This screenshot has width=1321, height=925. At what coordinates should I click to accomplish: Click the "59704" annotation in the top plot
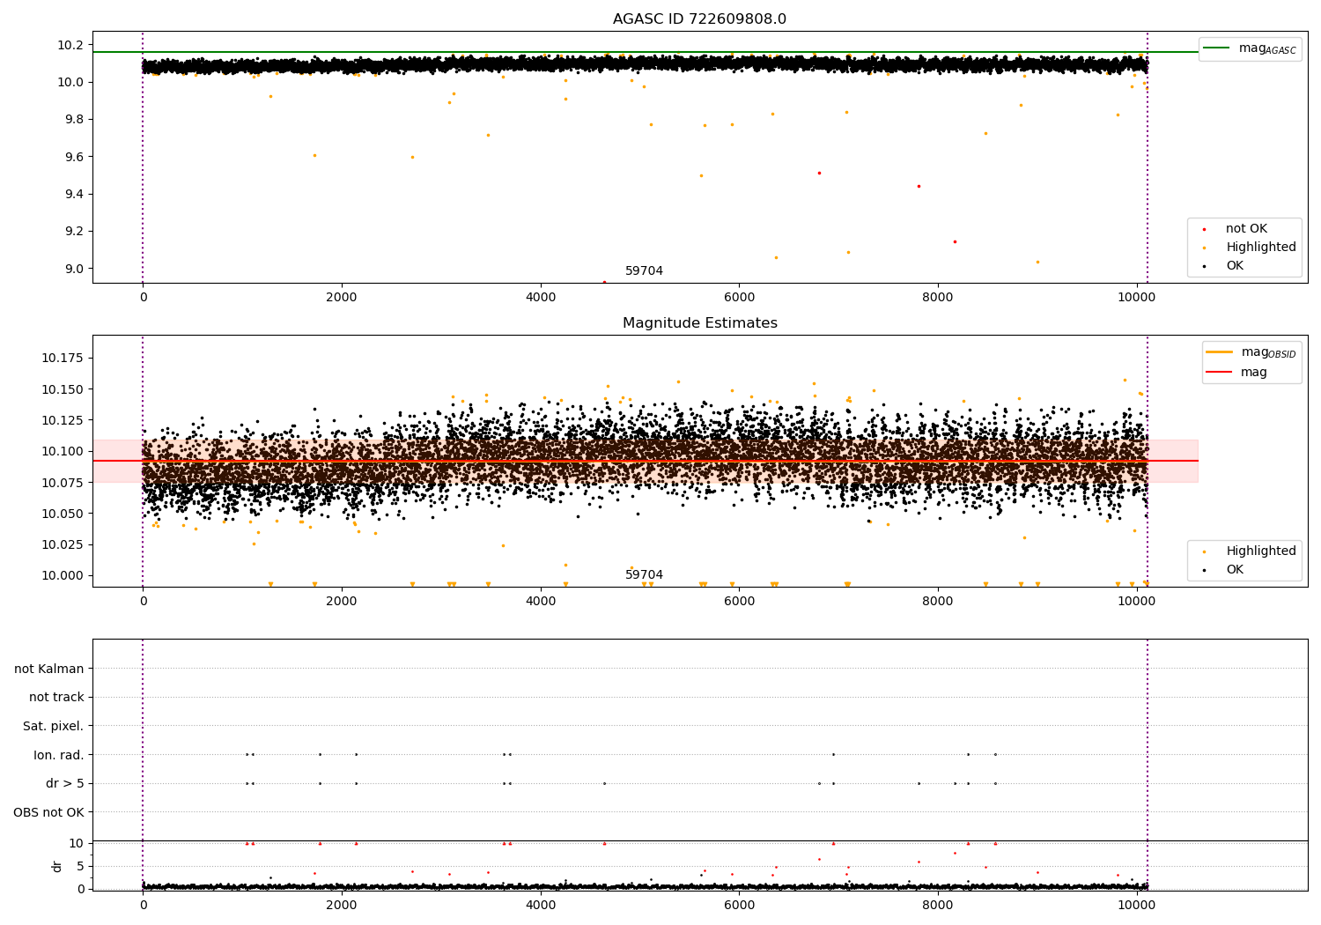click(644, 271)
